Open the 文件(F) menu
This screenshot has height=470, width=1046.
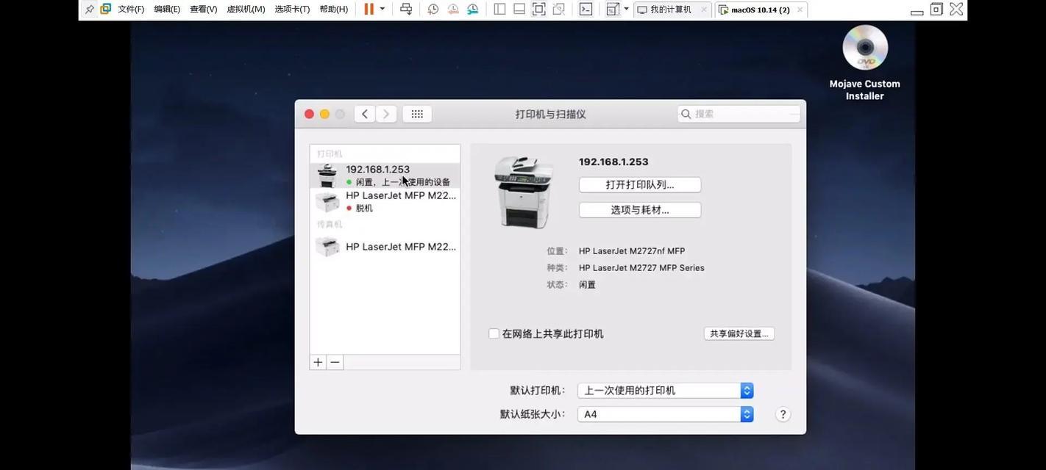point(131,9)
